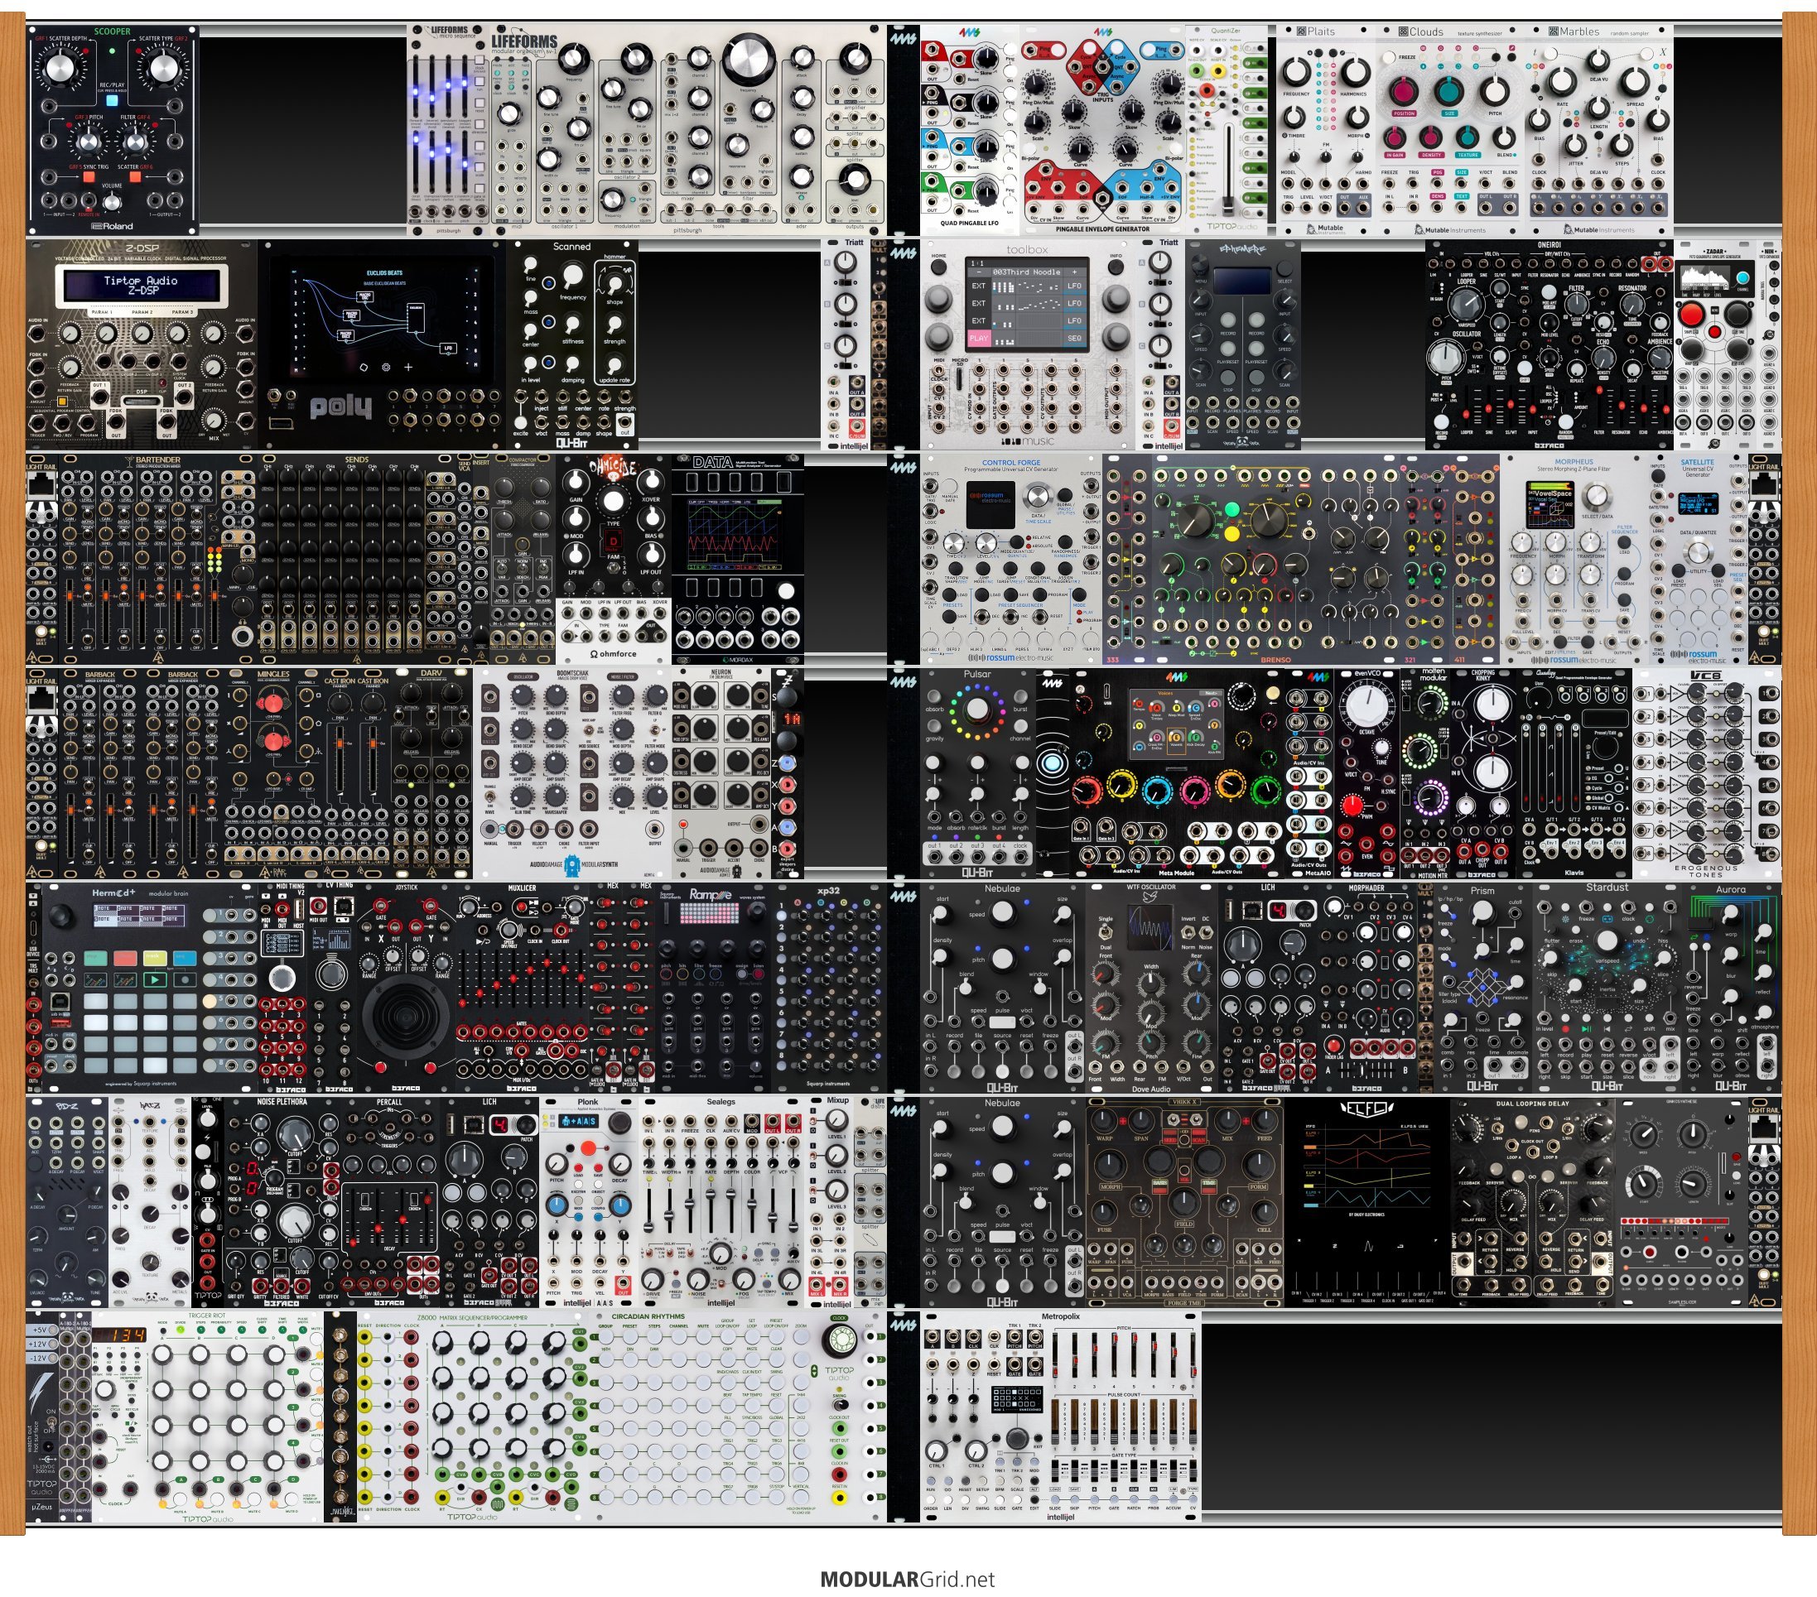Click the 'PINGABLE ENVELOPE GENERATOR' label

click(1102, 228)
